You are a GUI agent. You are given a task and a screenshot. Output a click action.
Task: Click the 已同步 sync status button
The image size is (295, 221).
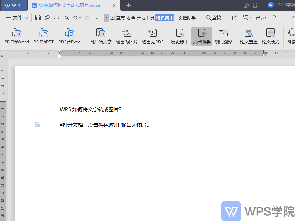coord(261,18)
